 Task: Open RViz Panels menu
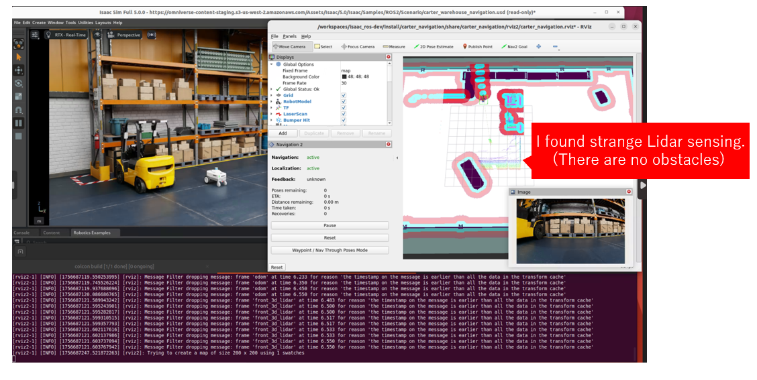(289, 36)
